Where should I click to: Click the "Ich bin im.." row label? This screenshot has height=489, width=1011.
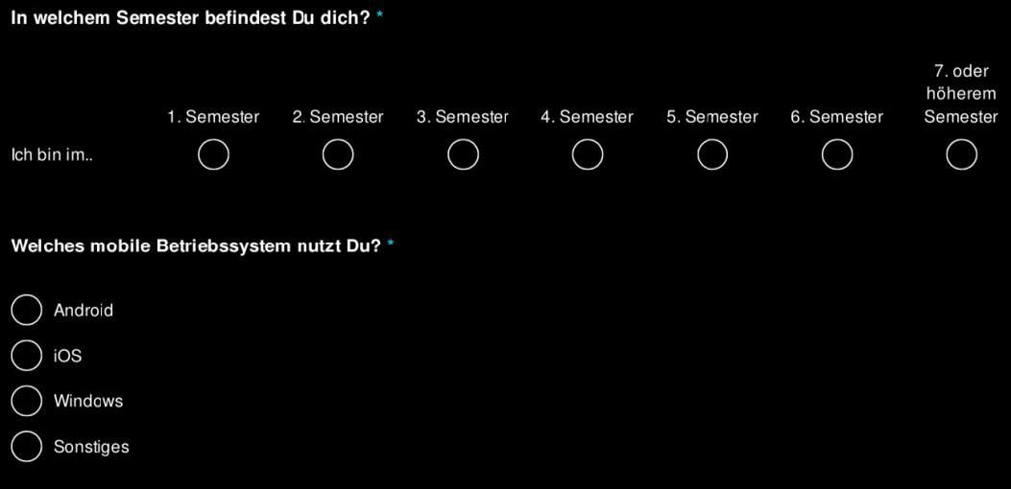(x=52, y=154)
